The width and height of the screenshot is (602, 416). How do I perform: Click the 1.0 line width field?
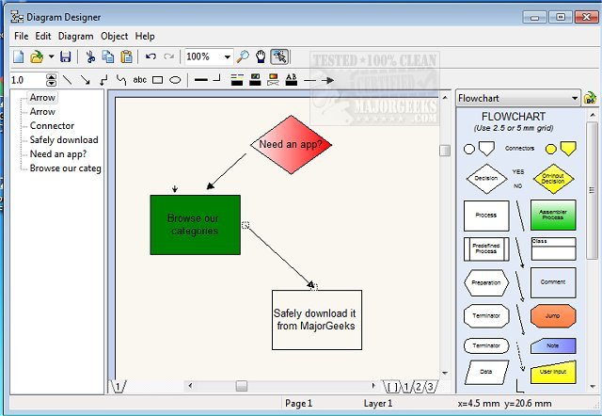tap(27, 80)
